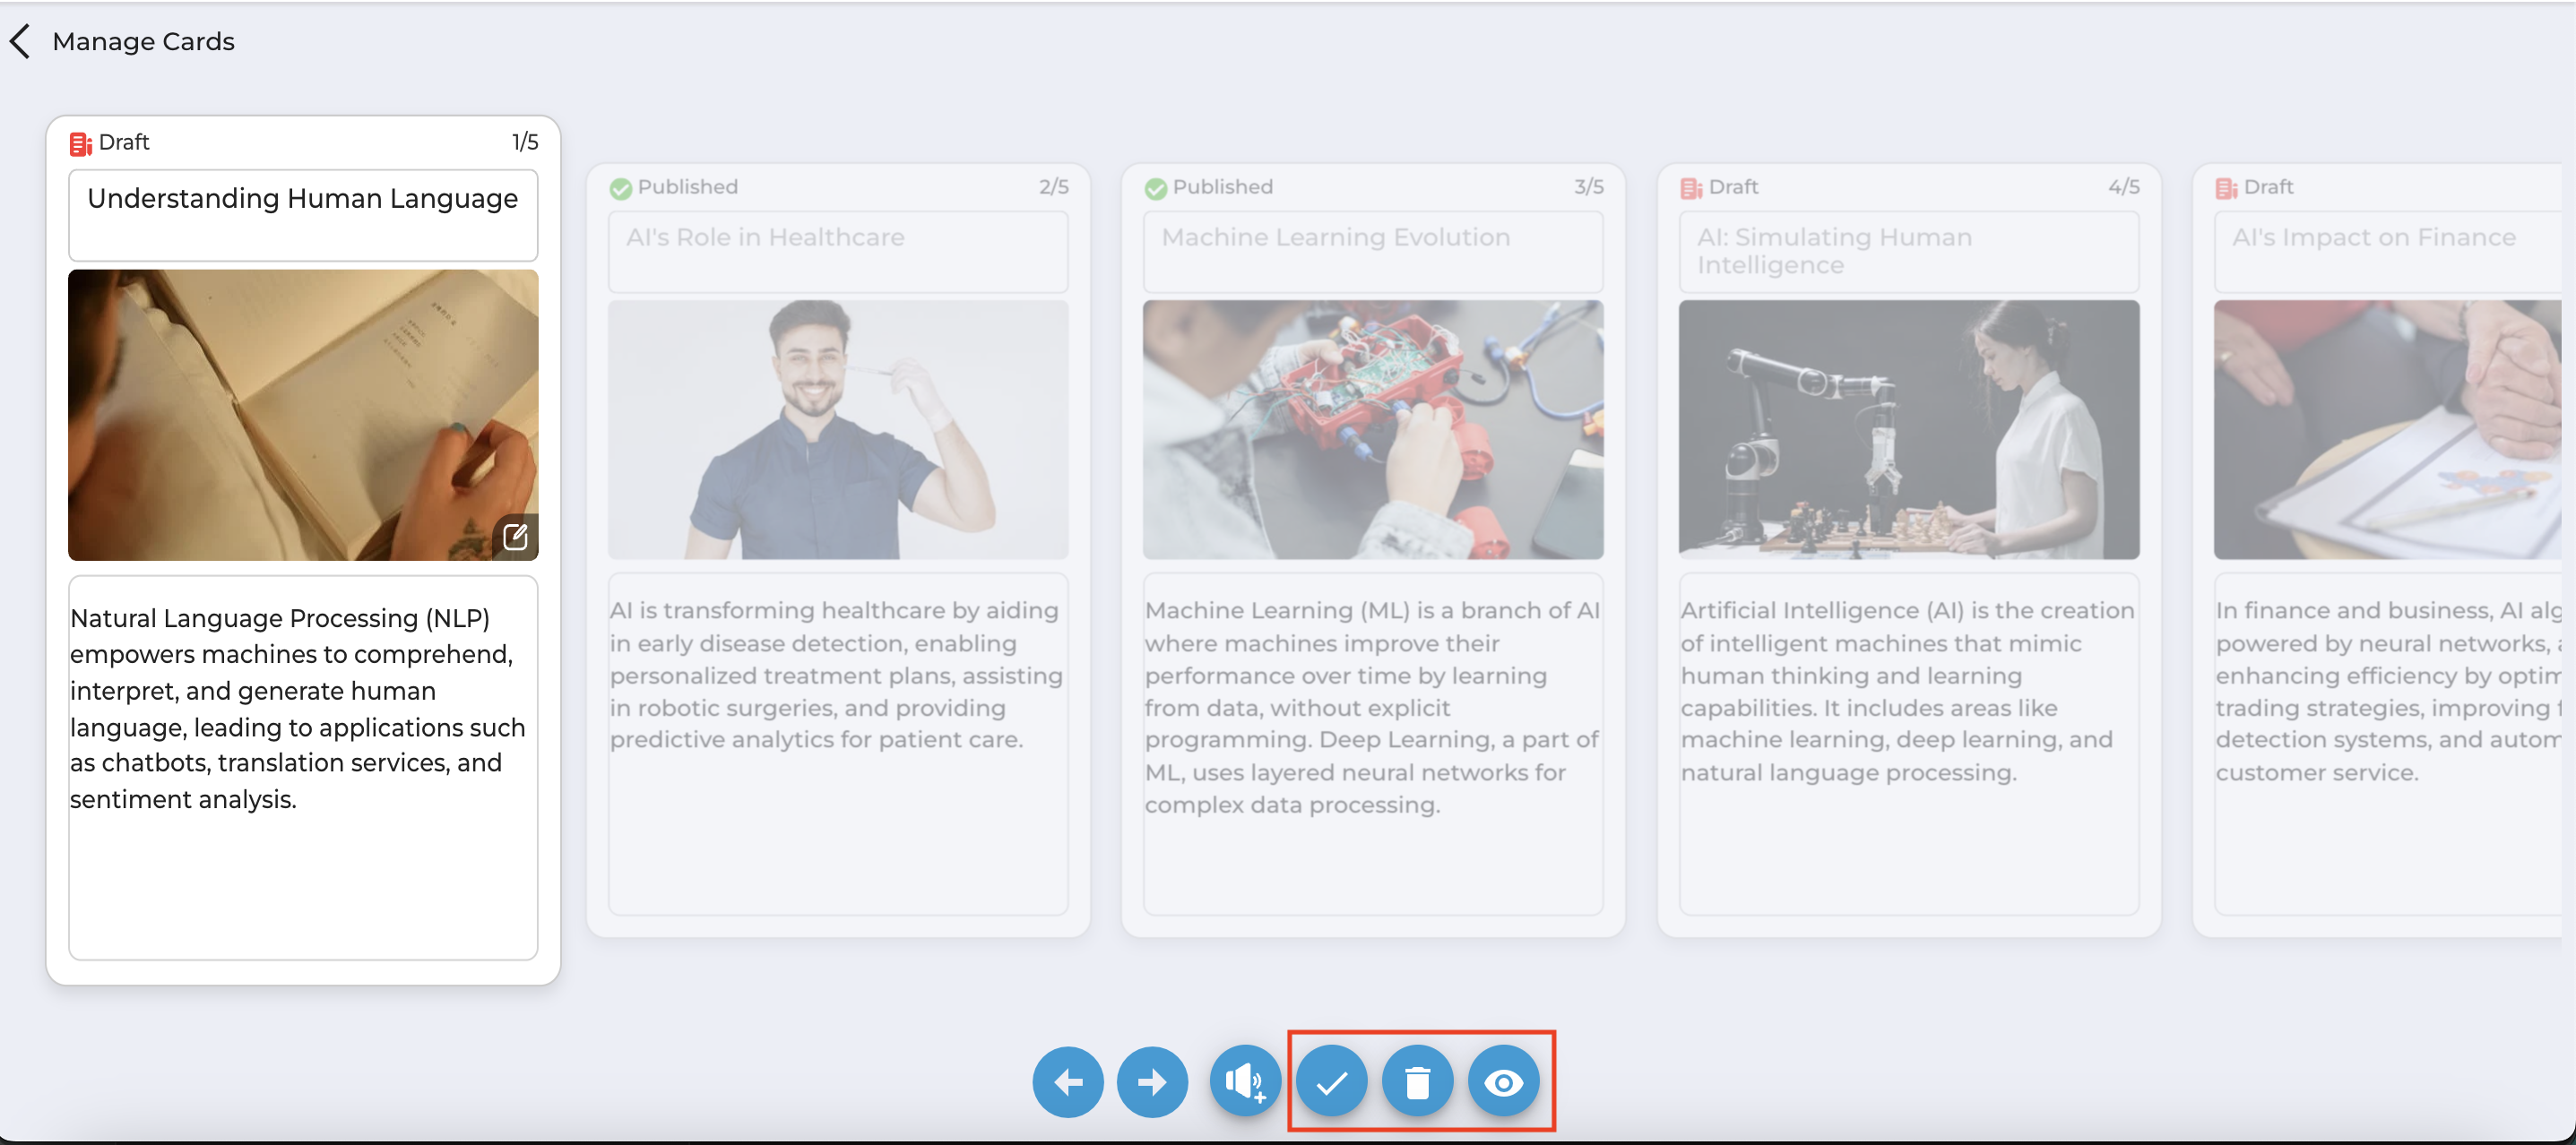Viewport: 2576px width, 1145px height.
Task: Click the next card right arrow button
Action: [1152, 1081]
